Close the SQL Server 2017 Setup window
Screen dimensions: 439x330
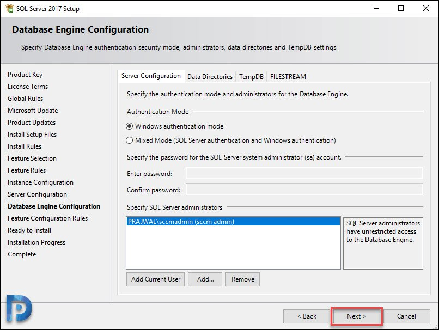426,8
